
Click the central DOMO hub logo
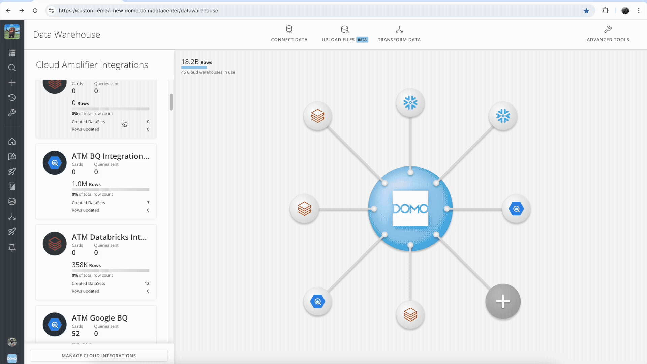coord(410,209)
